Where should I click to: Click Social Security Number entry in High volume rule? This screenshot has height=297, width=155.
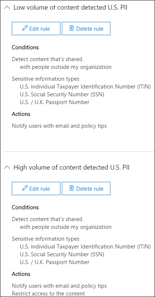[x=62, y=254]
